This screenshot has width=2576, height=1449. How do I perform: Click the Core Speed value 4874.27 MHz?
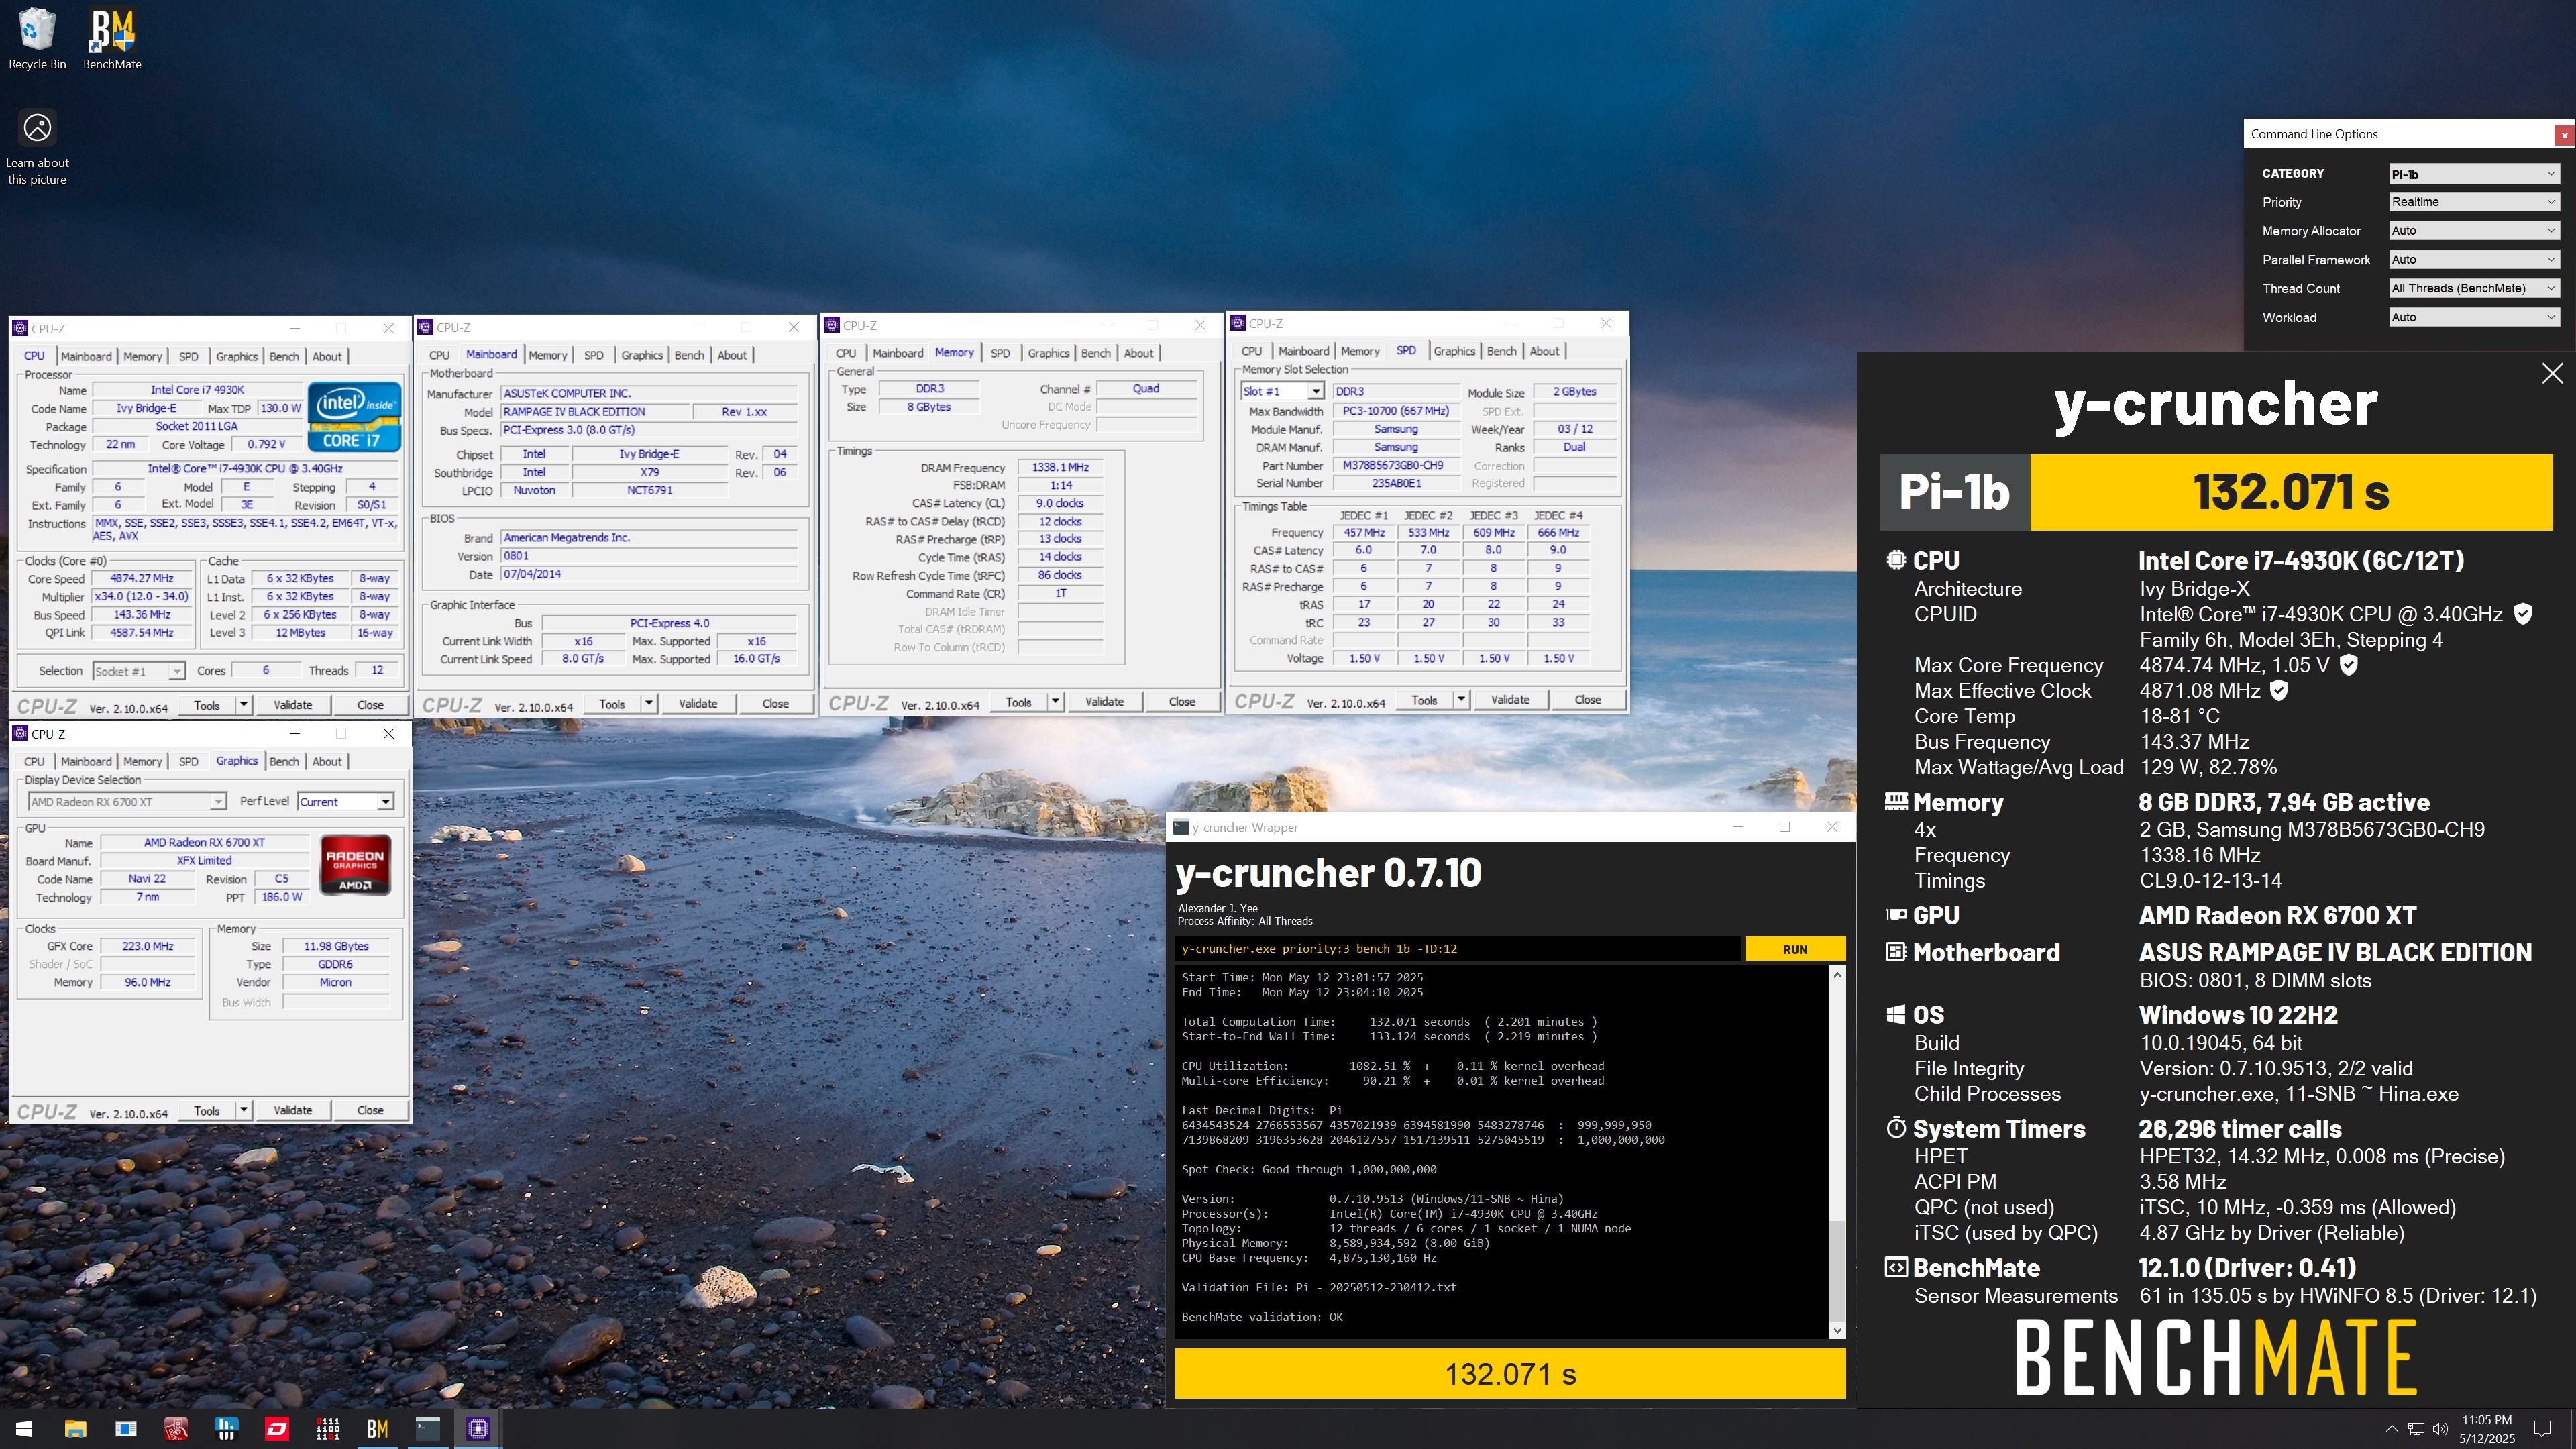[x=142, y=579]
